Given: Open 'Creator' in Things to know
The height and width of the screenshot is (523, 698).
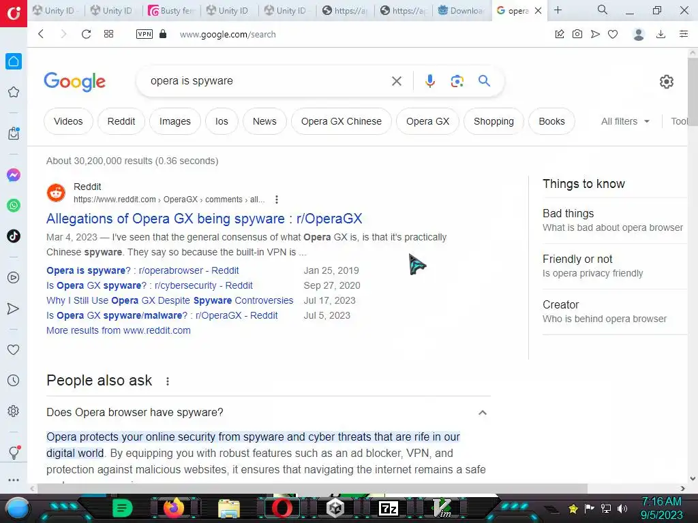Looking at the screenshot, I should tap(614, 311).
